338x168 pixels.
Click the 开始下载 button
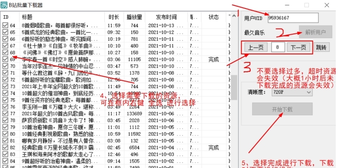pos(282,109)
